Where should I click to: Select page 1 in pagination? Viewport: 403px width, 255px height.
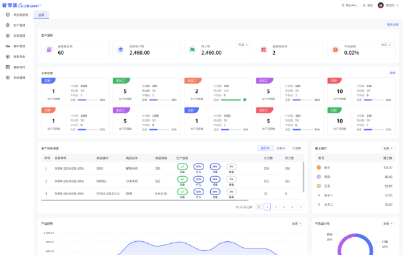[268, 207]
